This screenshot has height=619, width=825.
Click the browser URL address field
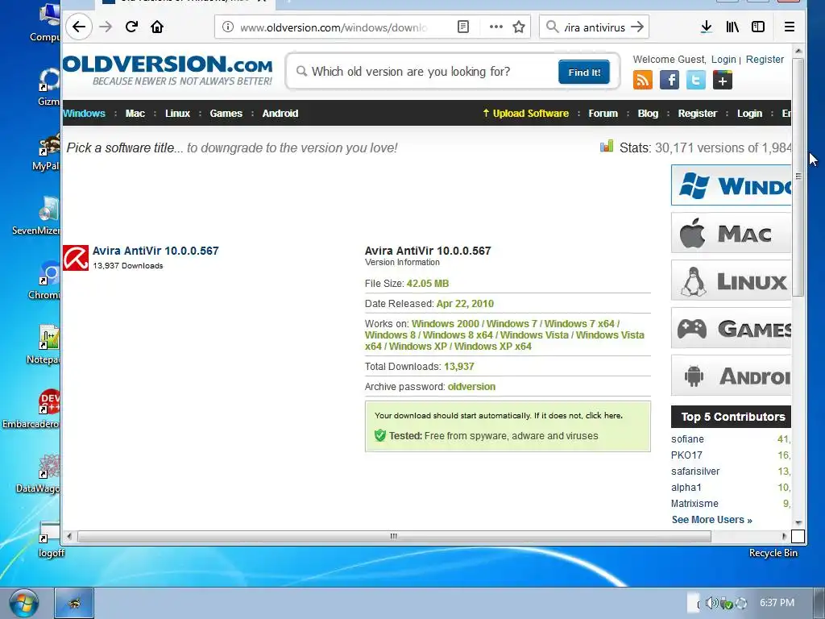click(333, 27)
